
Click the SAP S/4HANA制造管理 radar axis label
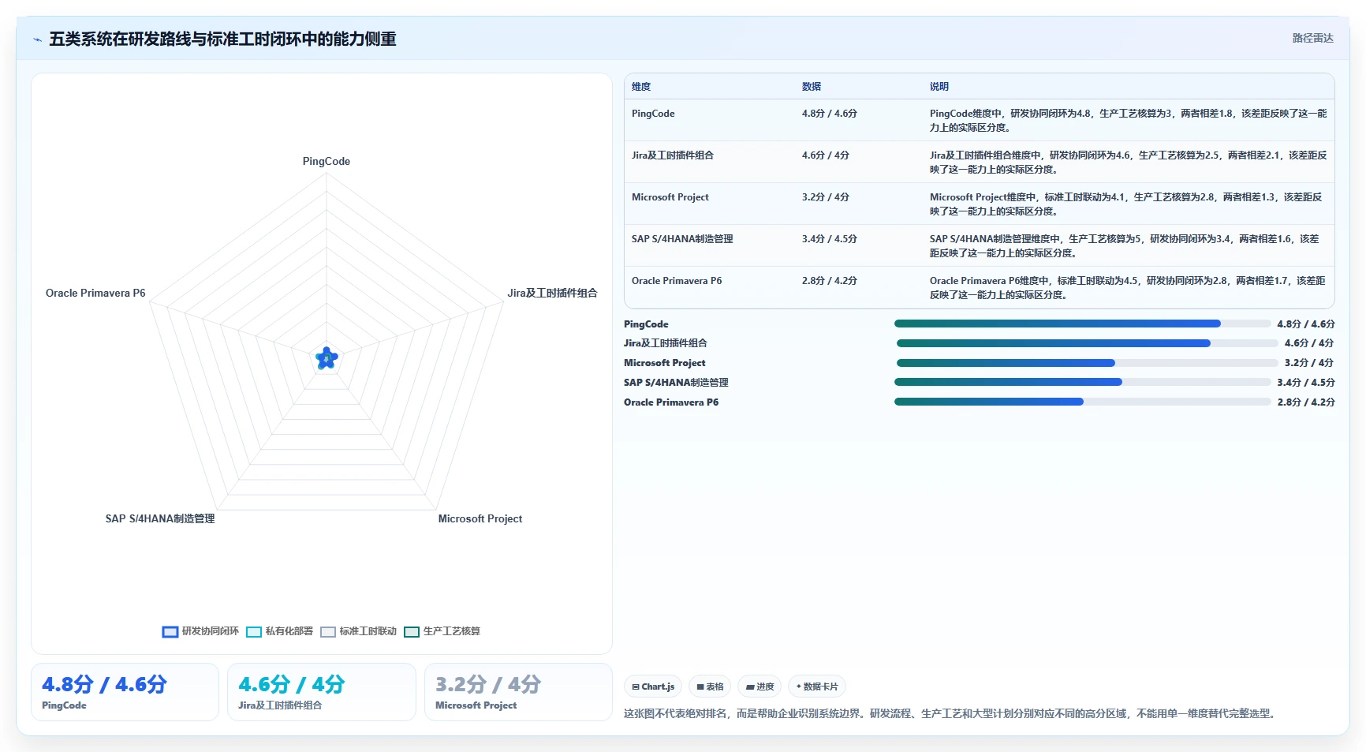click(x=160, y=518)
